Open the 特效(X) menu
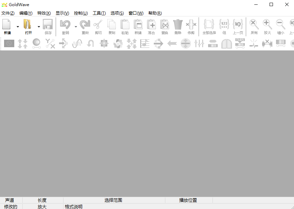294x209 pixels. 44,13
